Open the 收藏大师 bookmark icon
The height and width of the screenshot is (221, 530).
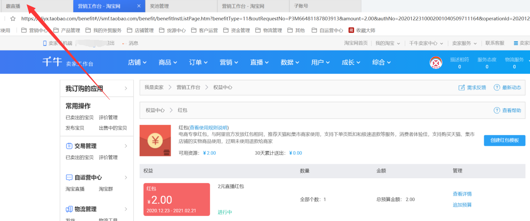(351, 30)
